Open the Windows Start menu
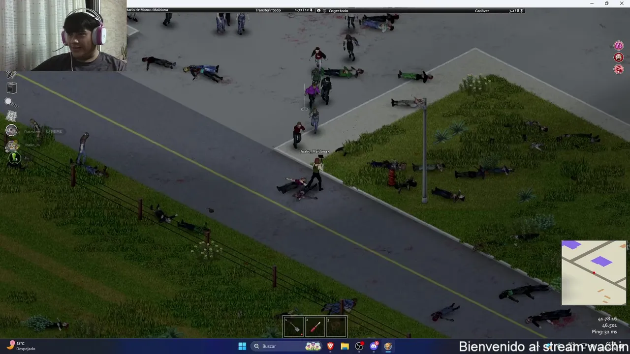 point(242,346)
